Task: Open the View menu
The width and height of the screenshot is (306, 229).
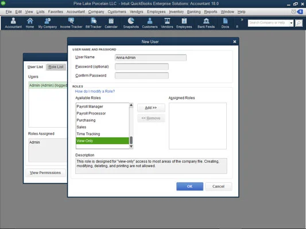Action: 29,12
